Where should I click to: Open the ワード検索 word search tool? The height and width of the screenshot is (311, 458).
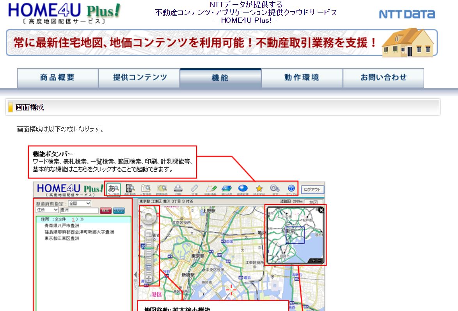(114, 189)
